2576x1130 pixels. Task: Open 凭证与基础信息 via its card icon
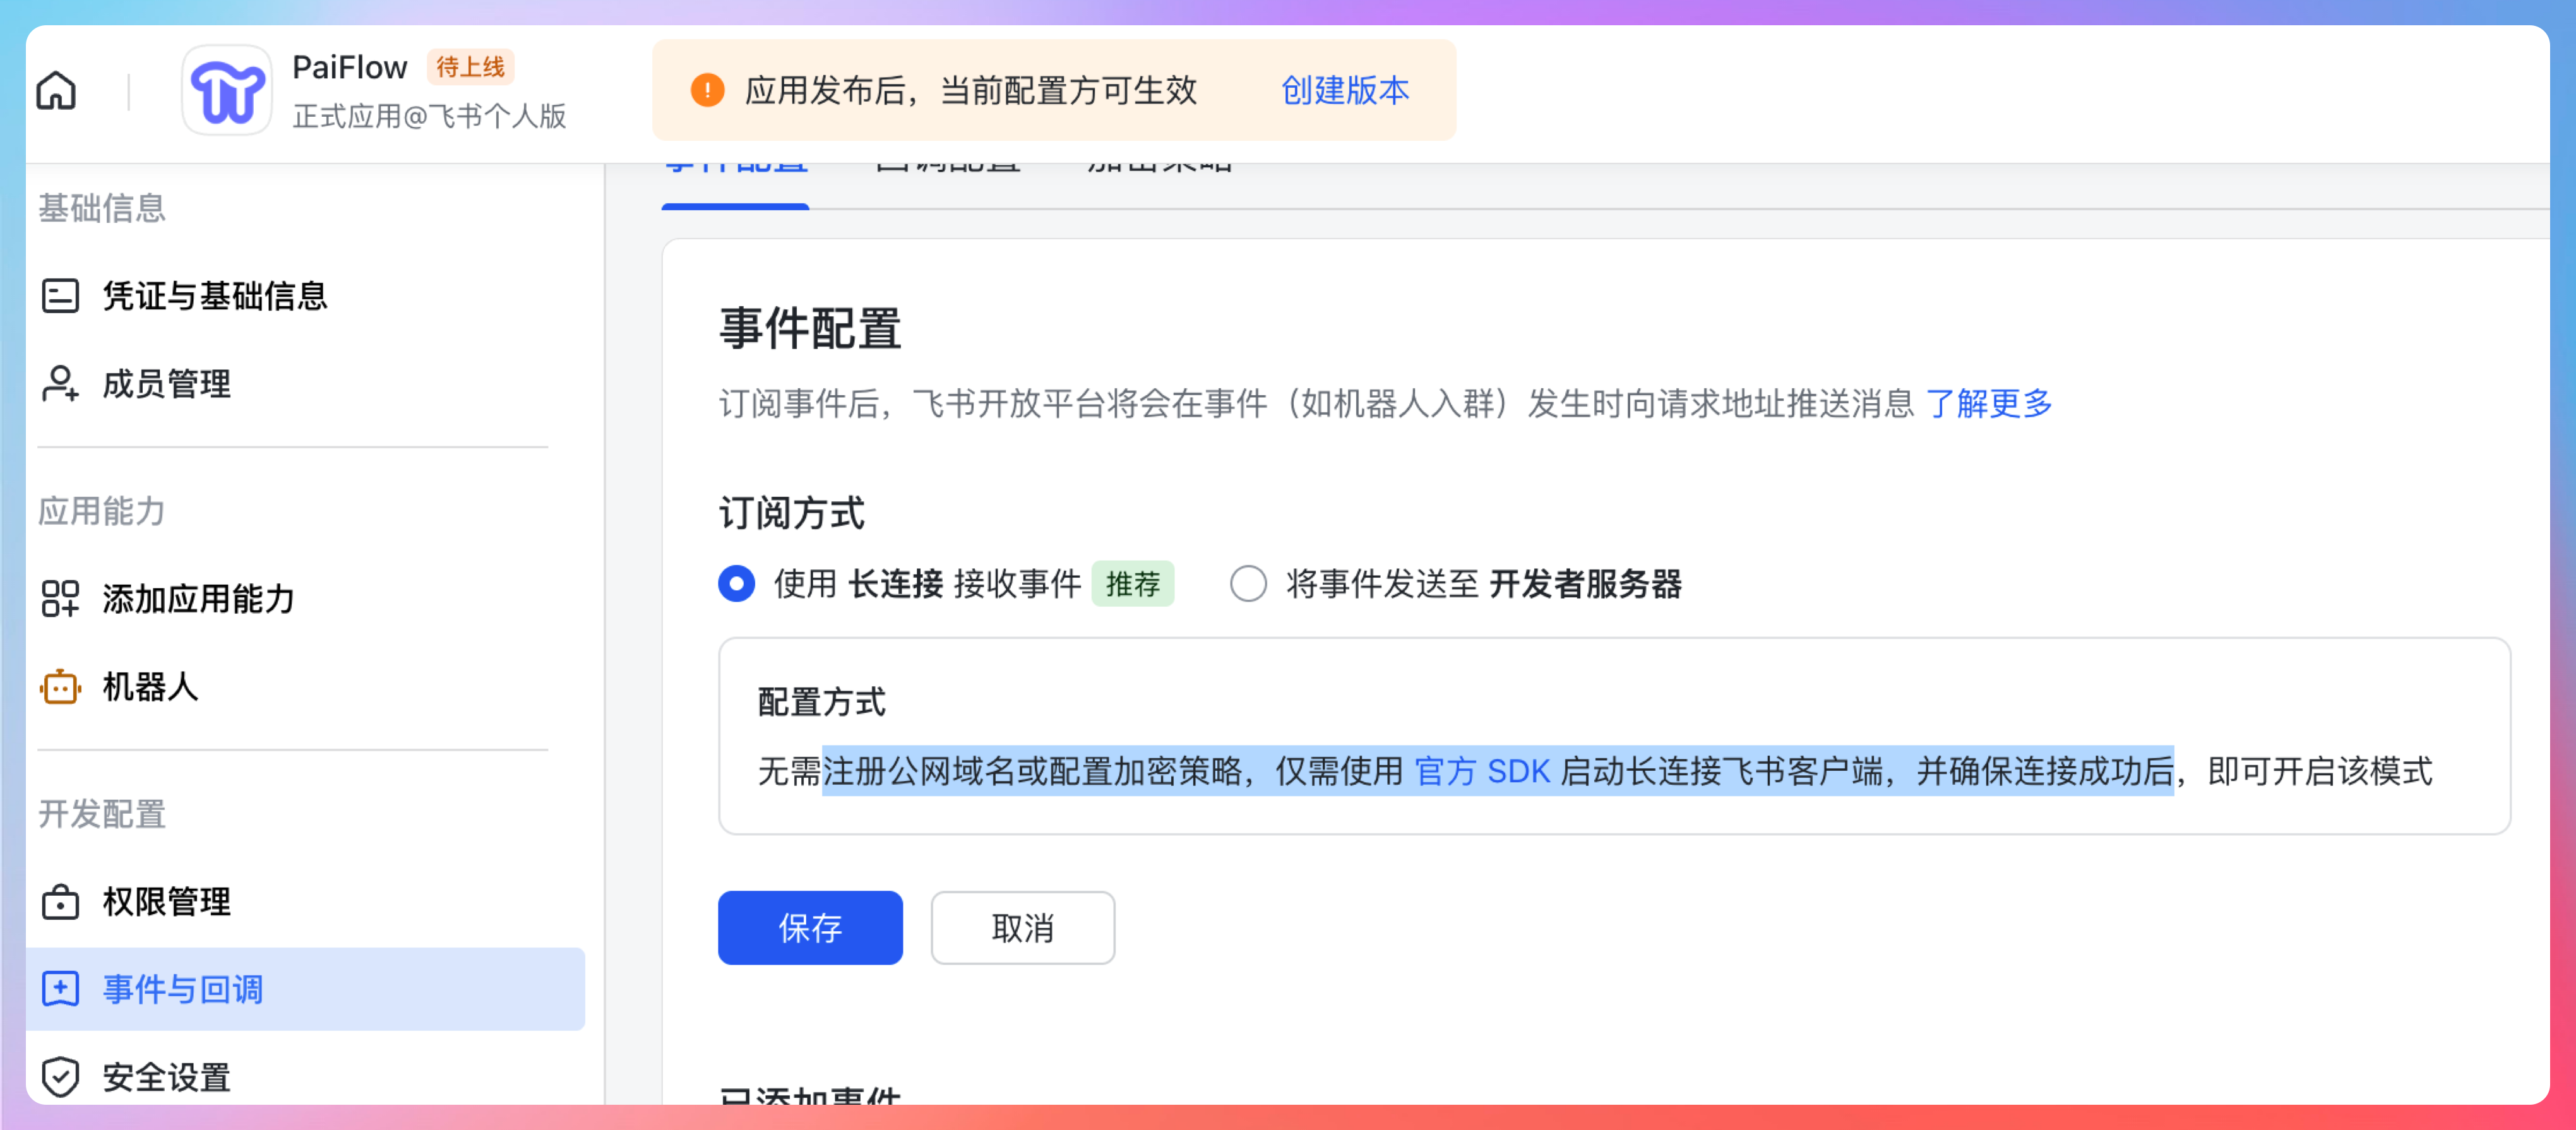[x=60, y=296]
